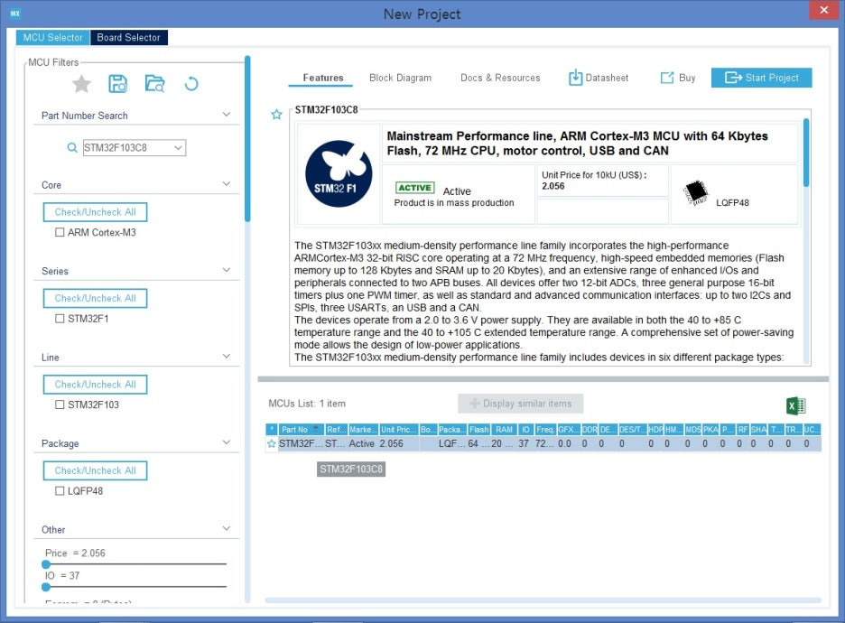Viewport: 845px width, 623px height.
Task: Collapse the Part Number Search section
Action: pyautogui.click(x=227, y=115)
